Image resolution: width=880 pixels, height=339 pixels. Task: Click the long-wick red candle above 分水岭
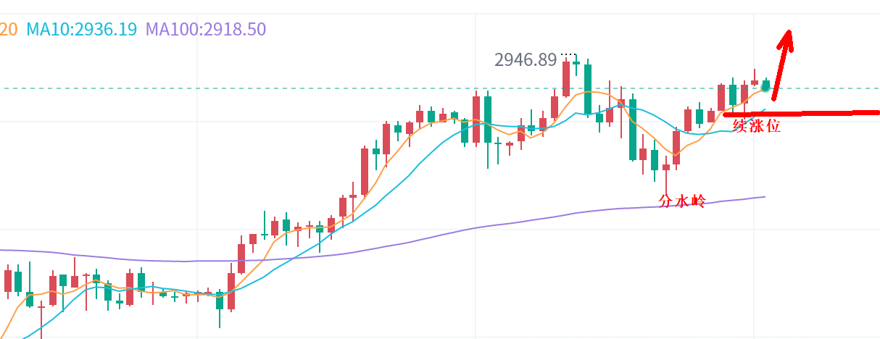(x=666, y=168)
